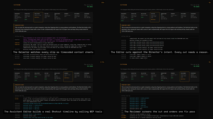This screenshot has width=213, height=119.
Task: Click the Instagram Reel brief in $0.0283 panel
Action: coord(147,10)
